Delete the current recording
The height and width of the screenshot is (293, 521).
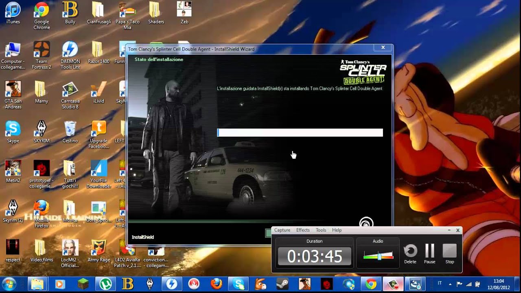[410, 254]
